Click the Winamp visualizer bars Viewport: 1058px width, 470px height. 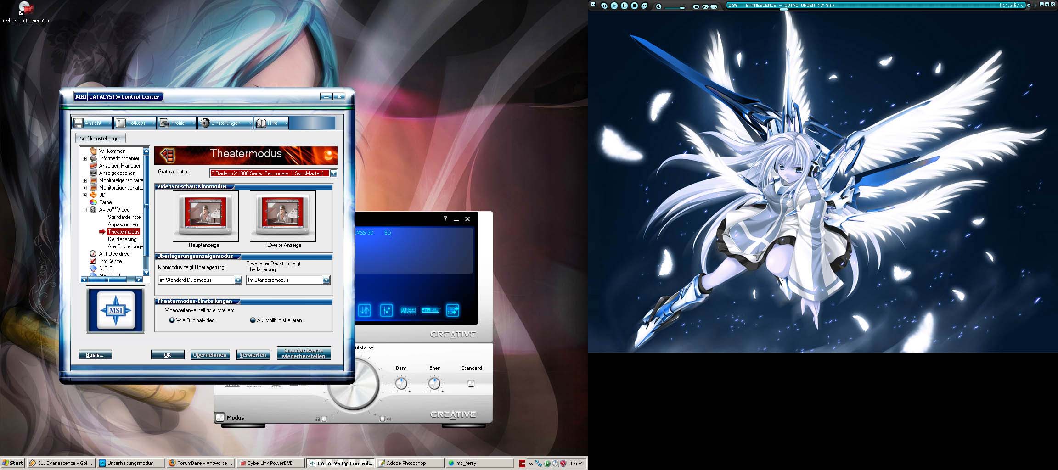point(1012,6)
